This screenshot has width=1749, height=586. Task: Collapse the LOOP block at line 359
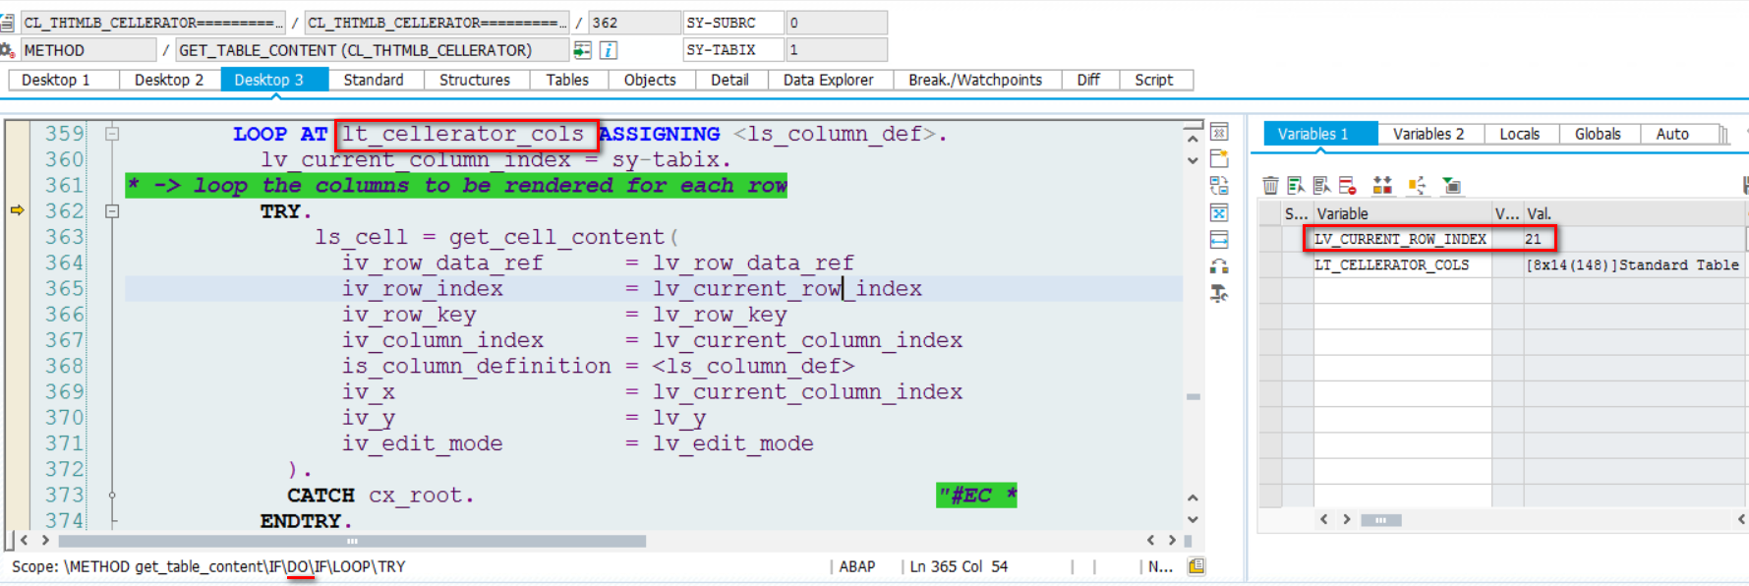pyautogui.click(x=112, y=134)
